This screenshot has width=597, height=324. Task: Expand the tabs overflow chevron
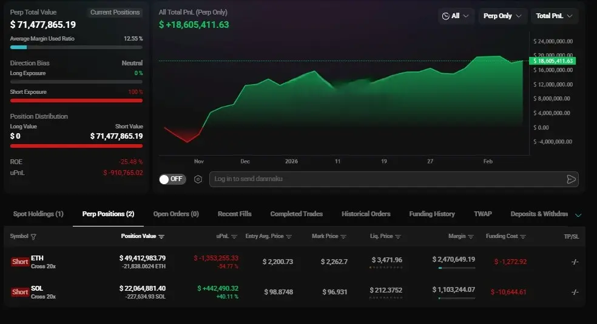[578, 215]
